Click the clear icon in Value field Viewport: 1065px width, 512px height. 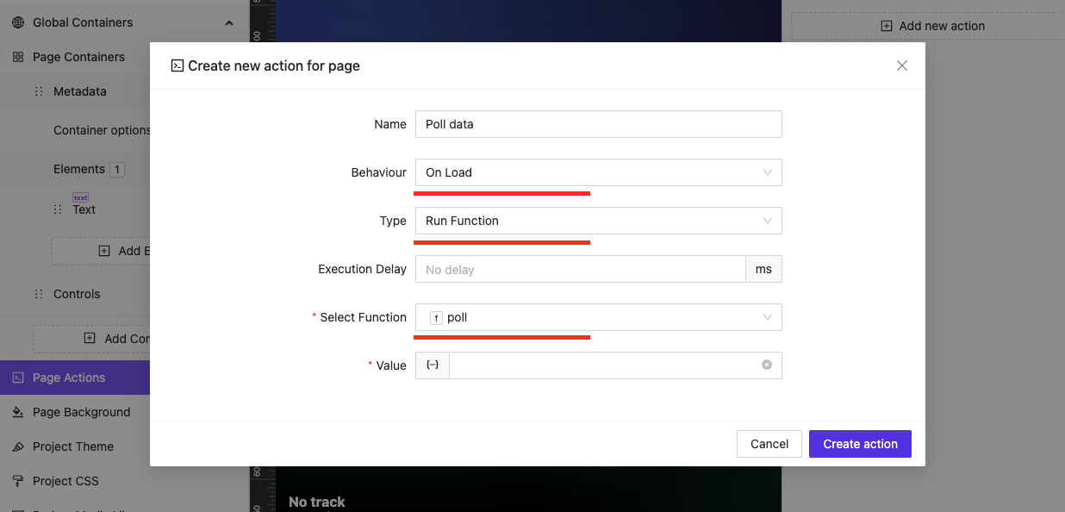(x=767, y=365)
